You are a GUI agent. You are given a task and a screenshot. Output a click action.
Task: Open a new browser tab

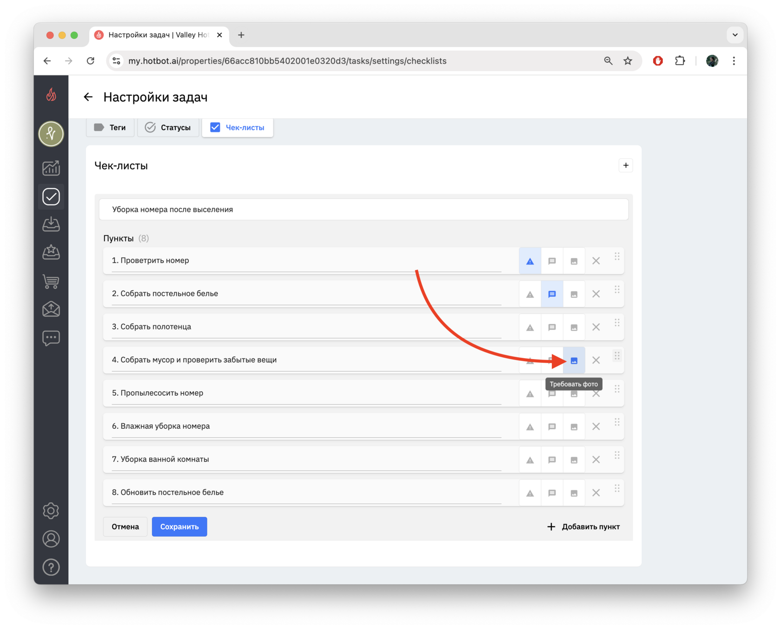point(241,35)
